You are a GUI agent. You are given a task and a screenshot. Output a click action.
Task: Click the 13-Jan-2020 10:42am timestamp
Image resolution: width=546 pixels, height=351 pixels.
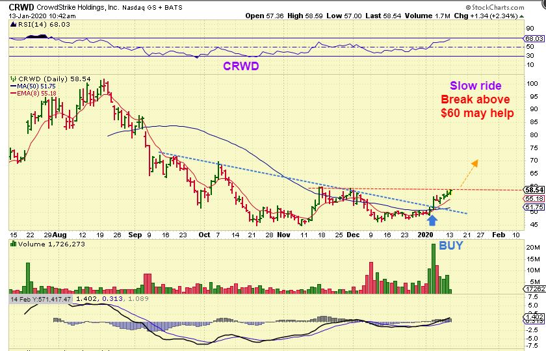[42, 16]
